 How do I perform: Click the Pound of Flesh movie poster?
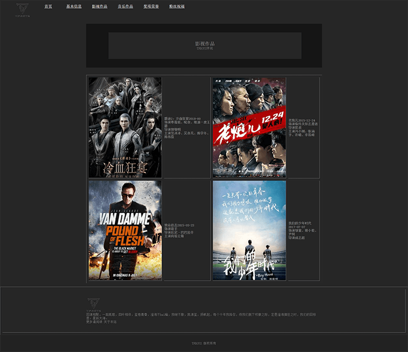(x=125, y=231)
